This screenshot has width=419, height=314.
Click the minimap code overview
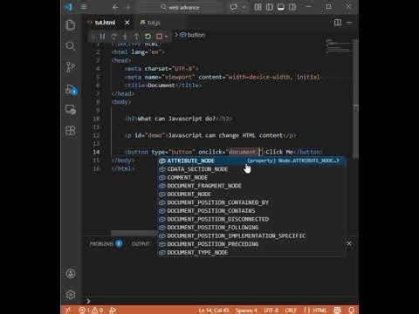(x=338, y=46)
